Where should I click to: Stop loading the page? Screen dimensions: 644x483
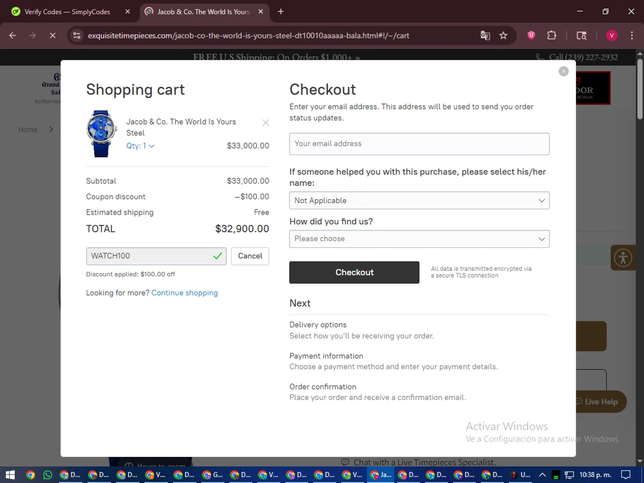53,36
